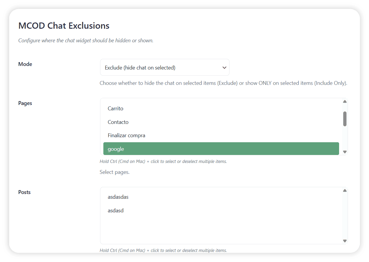Click the Mode help description text

(223, 83)
